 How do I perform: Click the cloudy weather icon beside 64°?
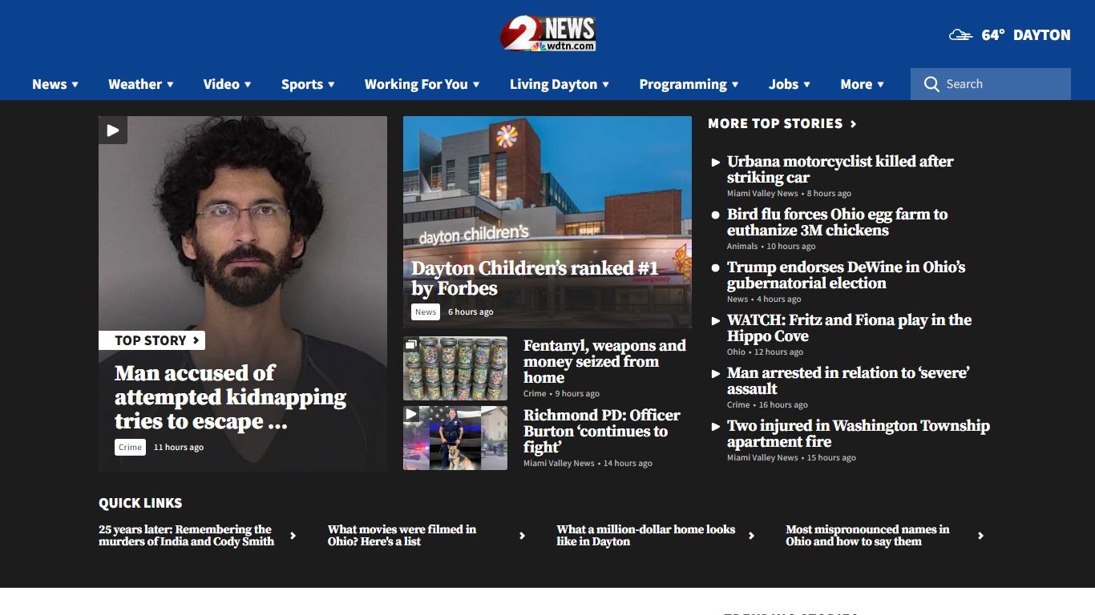pos(960,34)
